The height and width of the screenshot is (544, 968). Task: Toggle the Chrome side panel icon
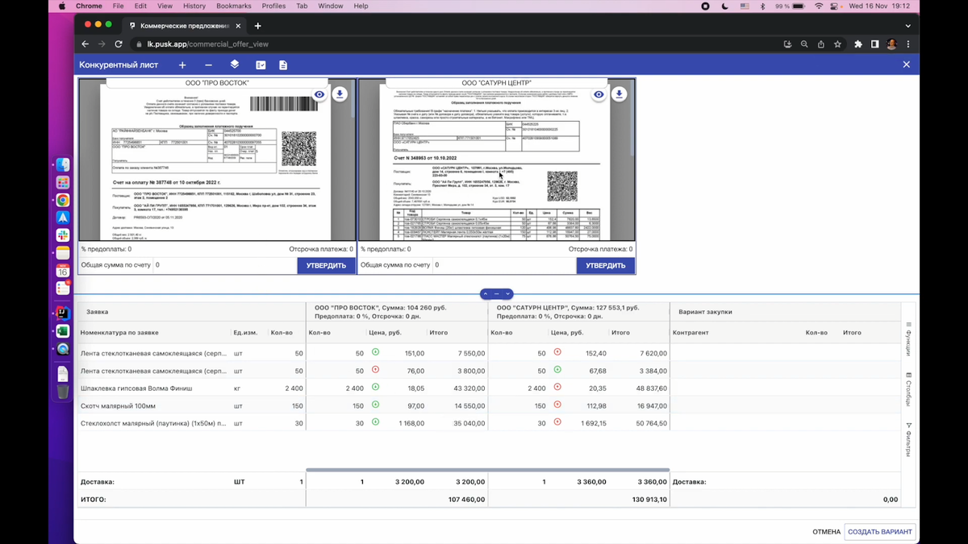coord(874,44)
